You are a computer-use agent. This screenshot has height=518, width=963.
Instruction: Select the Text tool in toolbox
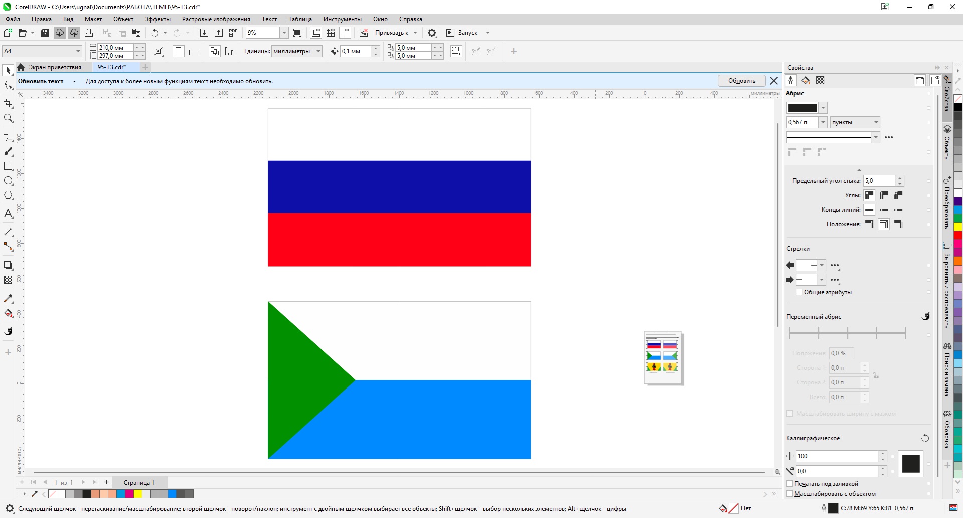click(x=8, y=214)
